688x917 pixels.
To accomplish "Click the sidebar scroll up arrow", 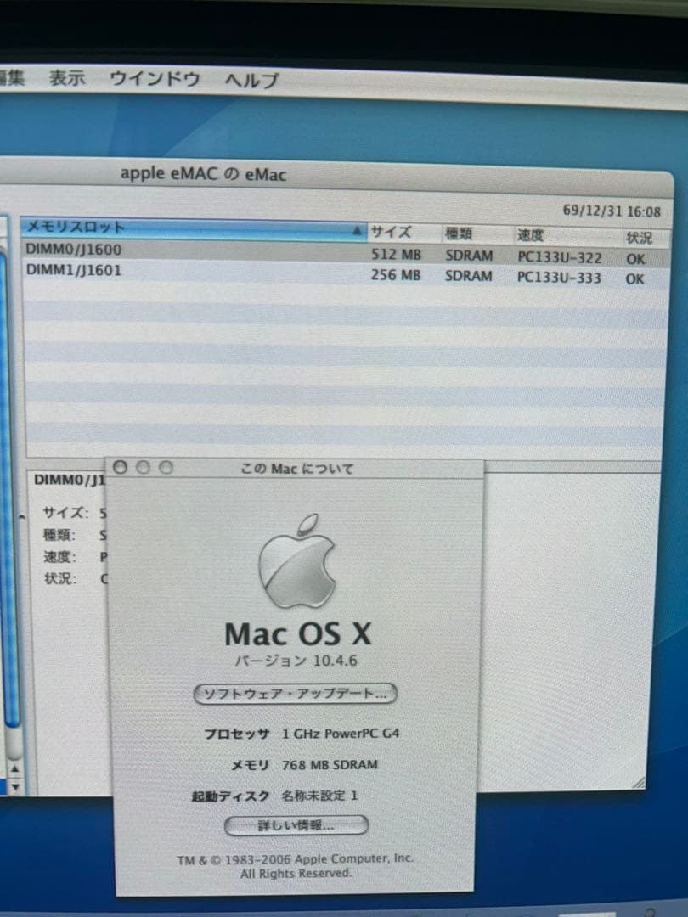I will click(15, 769).
